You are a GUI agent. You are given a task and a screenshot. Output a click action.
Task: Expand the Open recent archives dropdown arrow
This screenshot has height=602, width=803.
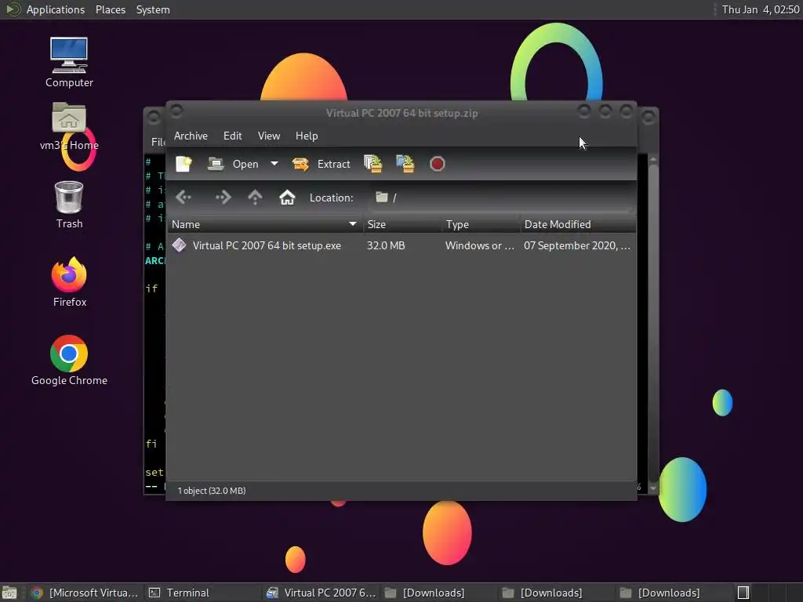coord(274,164)
